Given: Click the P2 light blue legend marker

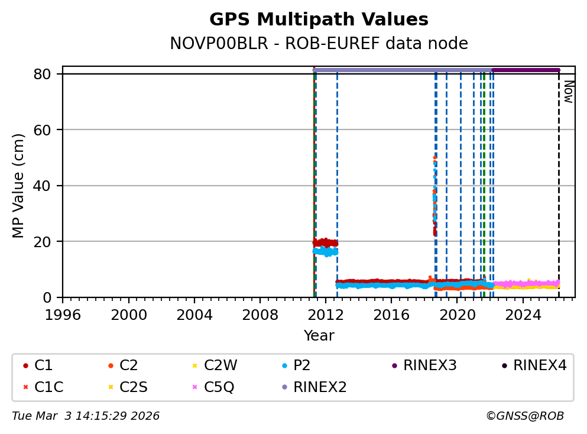Looking at the screenshot, I should pos(284,366).
